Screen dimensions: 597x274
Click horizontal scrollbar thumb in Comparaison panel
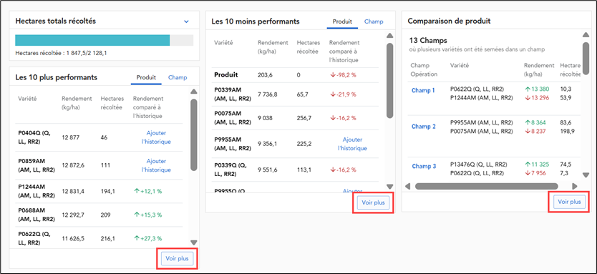(486, 186)
